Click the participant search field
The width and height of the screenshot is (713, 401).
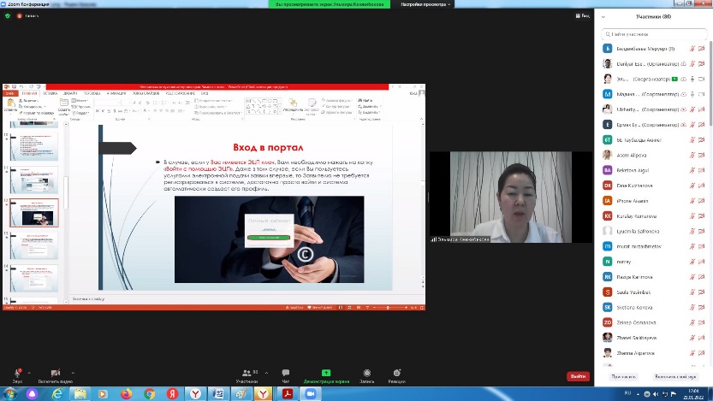pyautogui.click(x=655, y=33)
